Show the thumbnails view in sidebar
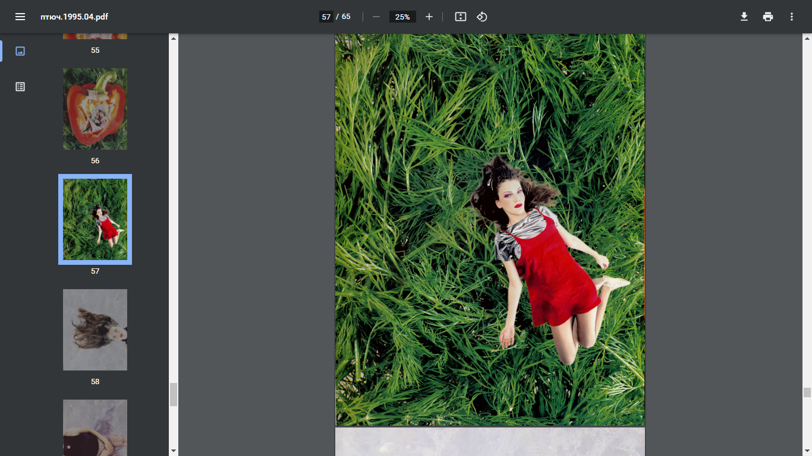The image size is (812, 456). point(20,51)
